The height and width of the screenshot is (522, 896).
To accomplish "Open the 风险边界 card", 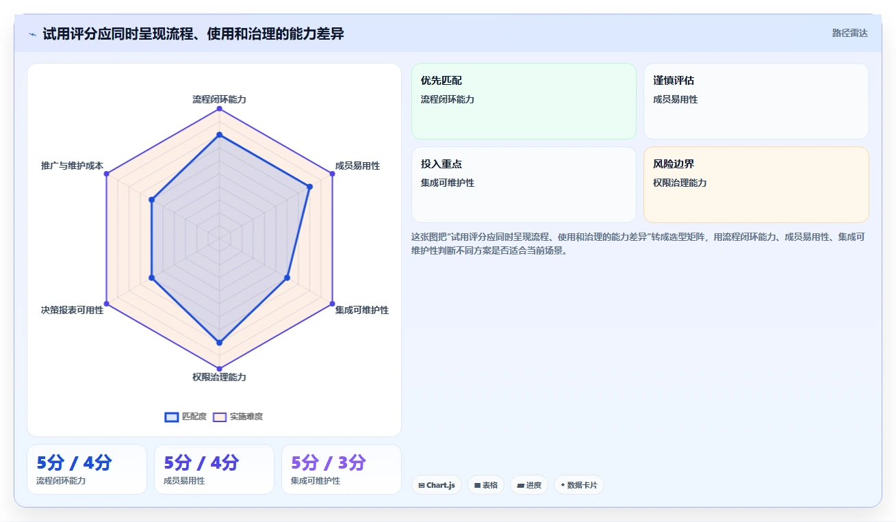I will coord(756,185).
